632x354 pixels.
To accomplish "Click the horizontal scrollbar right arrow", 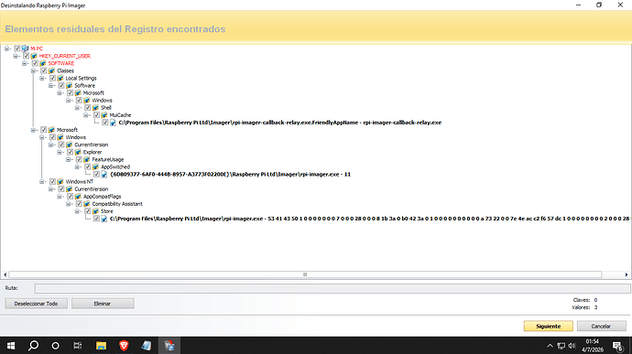I will click(x=627, y=274).
